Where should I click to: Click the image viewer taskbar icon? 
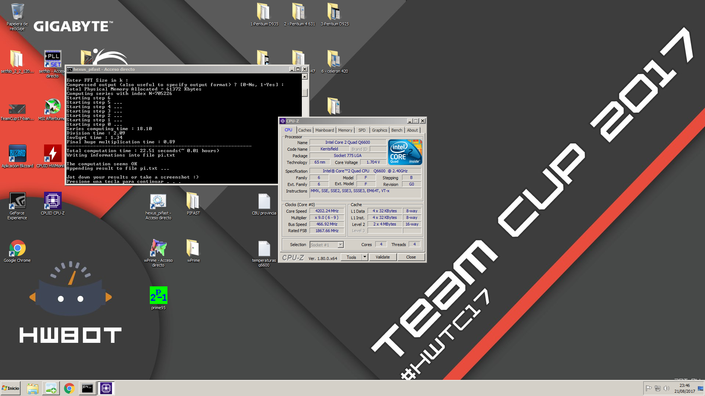51,388
